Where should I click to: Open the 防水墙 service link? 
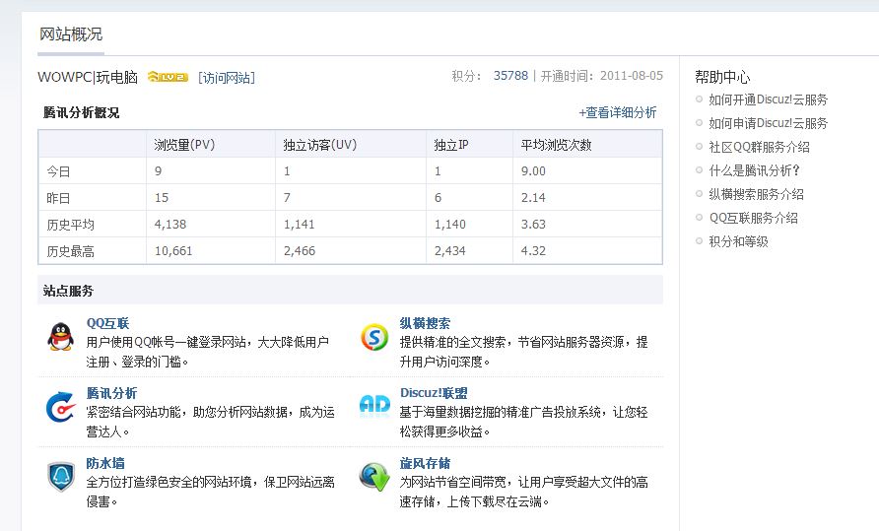tap(104, 463)
